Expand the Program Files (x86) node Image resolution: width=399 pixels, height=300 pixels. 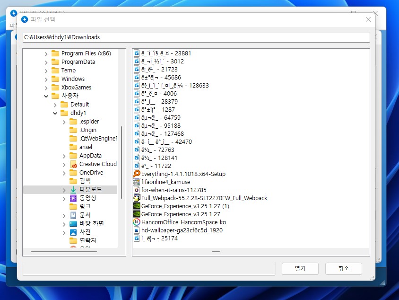click(46, 54)
